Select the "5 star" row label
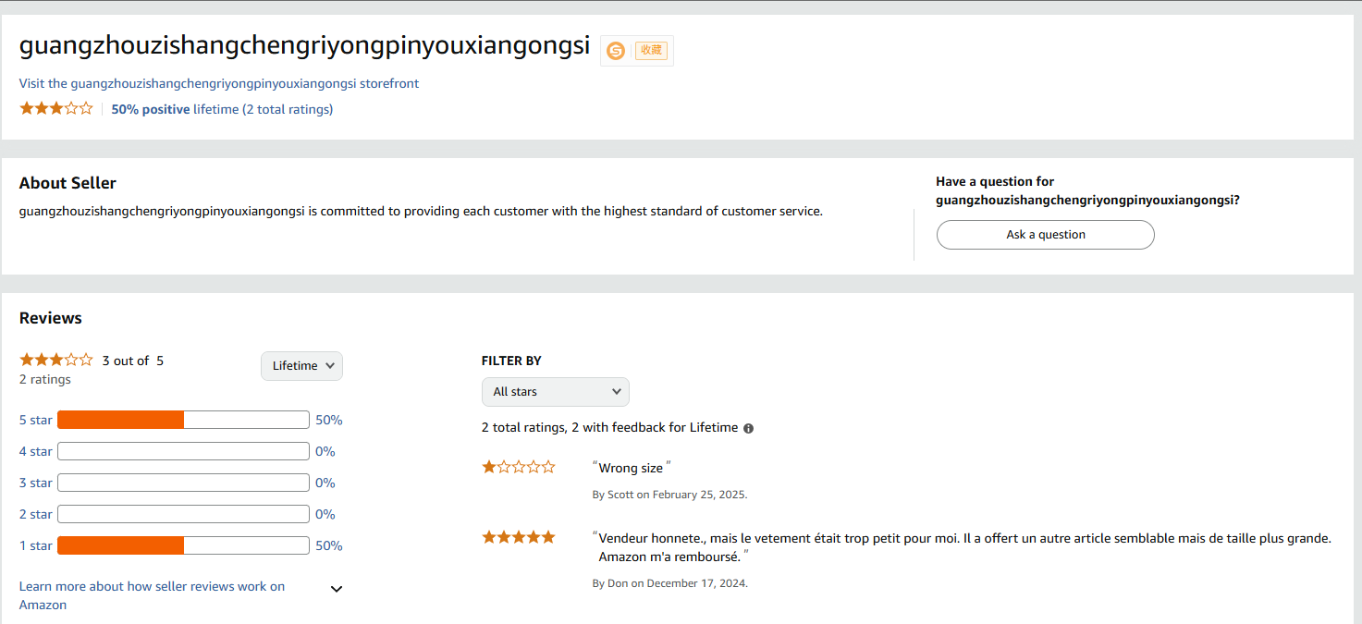This screenshot has height=624, width=1362. tap(35, 419)
